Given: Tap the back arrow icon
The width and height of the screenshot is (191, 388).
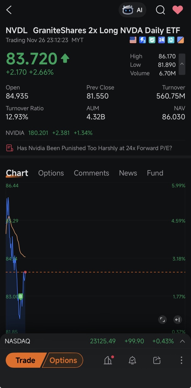Looking at the screenshot, I should (x=9, y=10).
